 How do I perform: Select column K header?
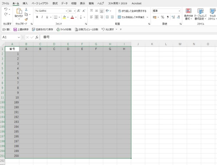[x=152, y=44]
